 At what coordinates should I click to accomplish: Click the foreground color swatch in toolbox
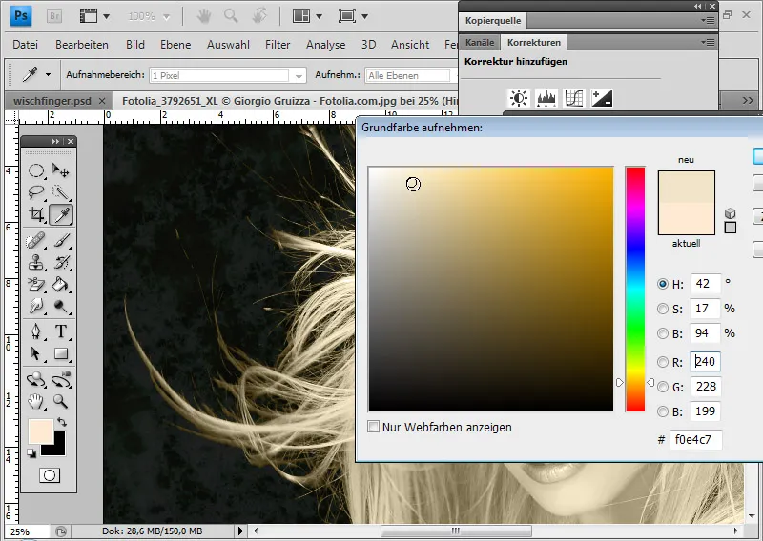[x=41, y=431]
